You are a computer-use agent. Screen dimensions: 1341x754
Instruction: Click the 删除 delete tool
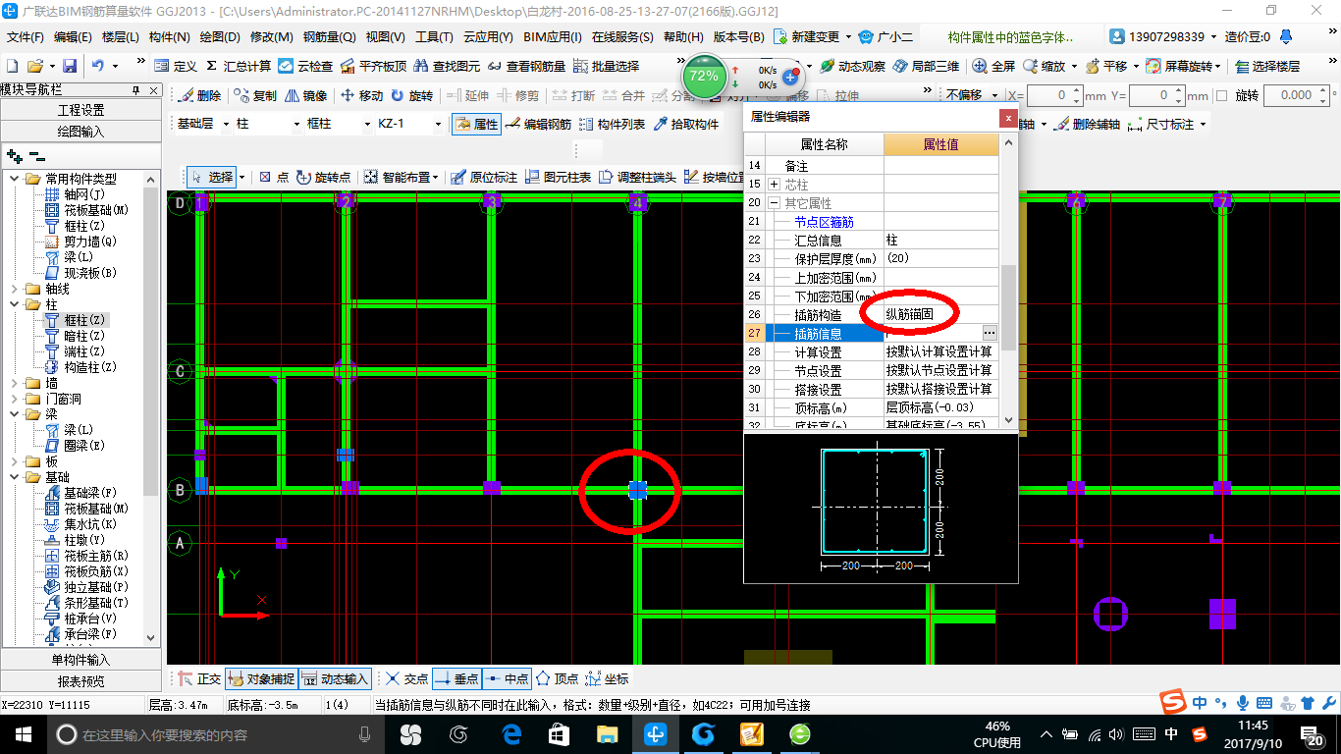click(x=199, y=95)
